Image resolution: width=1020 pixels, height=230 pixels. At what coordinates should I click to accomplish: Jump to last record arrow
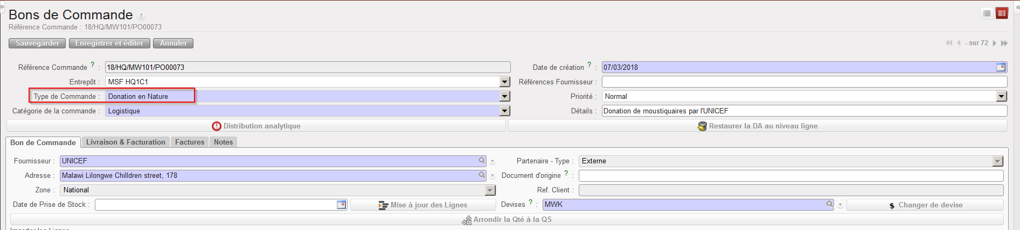pyautogui.click(x=1004, y=43)
